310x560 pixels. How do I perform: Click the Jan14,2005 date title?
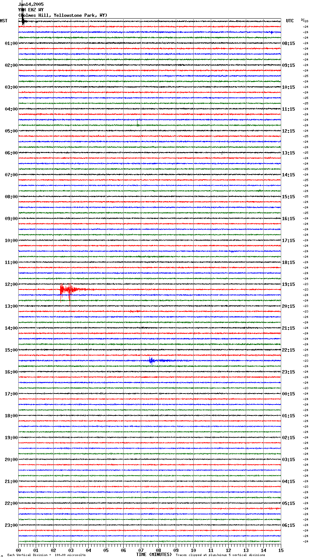coord(31,4)
